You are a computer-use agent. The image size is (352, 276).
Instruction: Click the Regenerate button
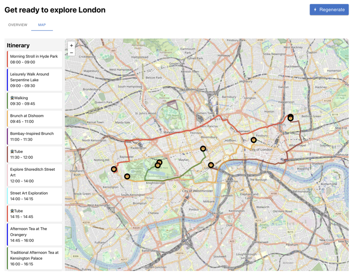pos(329,10)
